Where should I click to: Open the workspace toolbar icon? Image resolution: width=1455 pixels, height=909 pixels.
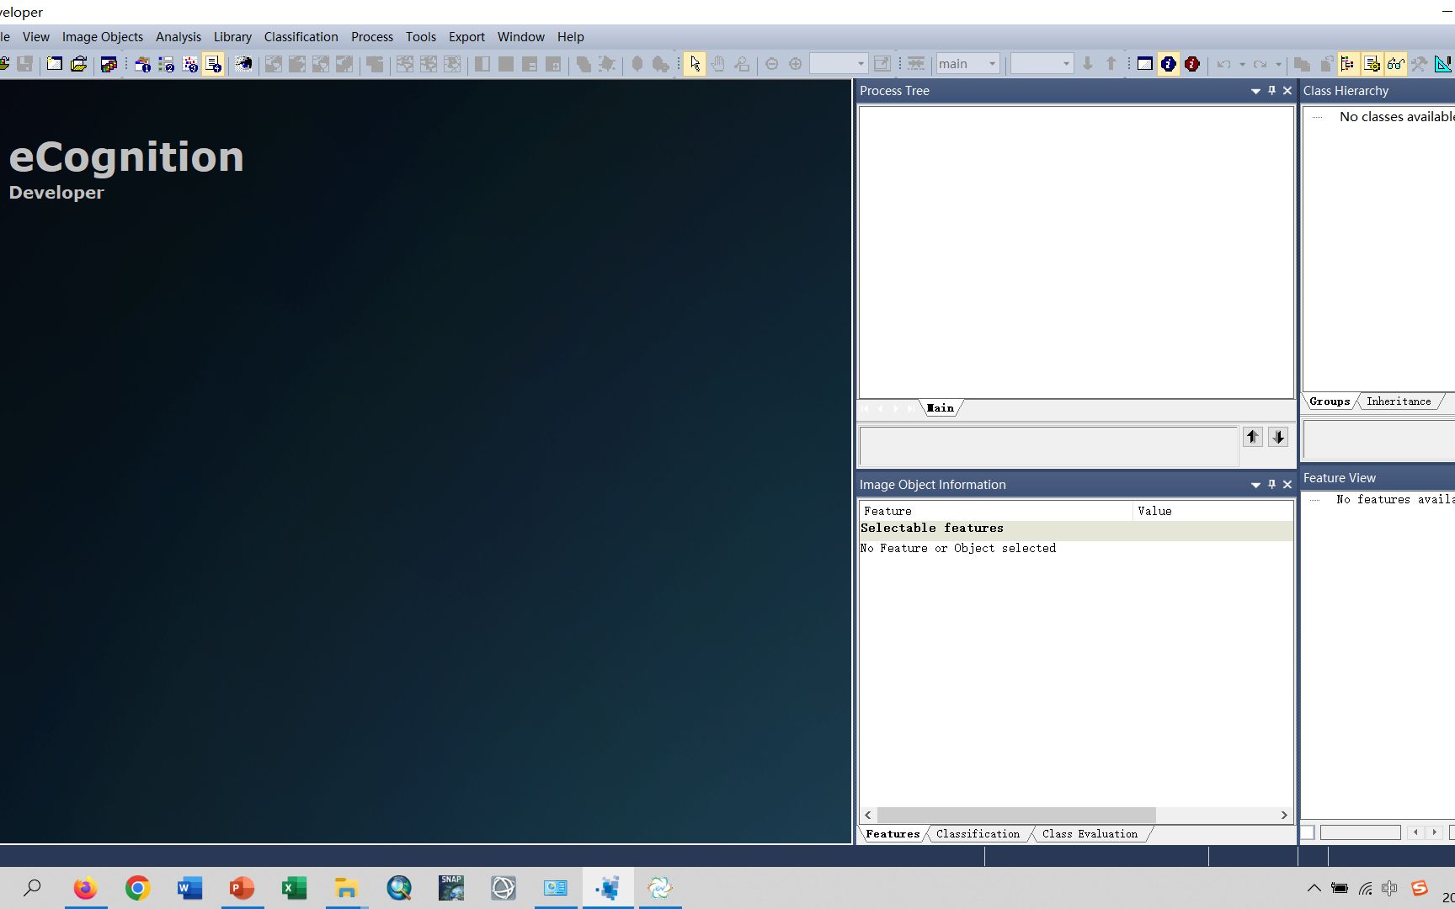click(109, 64)
